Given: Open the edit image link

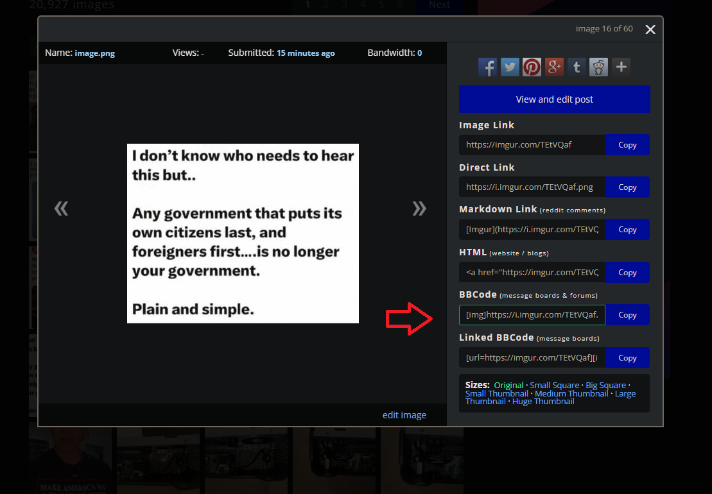Looking at the screenshot, I should pyautogui.click(x=404, y=415).
